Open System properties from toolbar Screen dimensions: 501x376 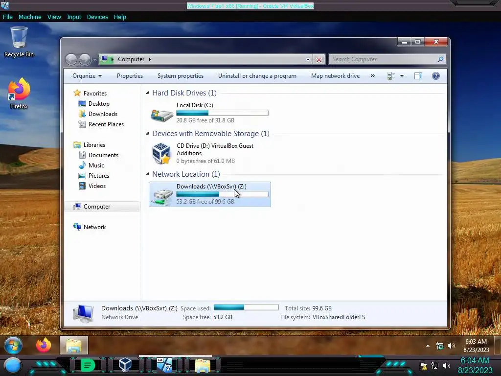pyautogui.click(x=180, y=76)
